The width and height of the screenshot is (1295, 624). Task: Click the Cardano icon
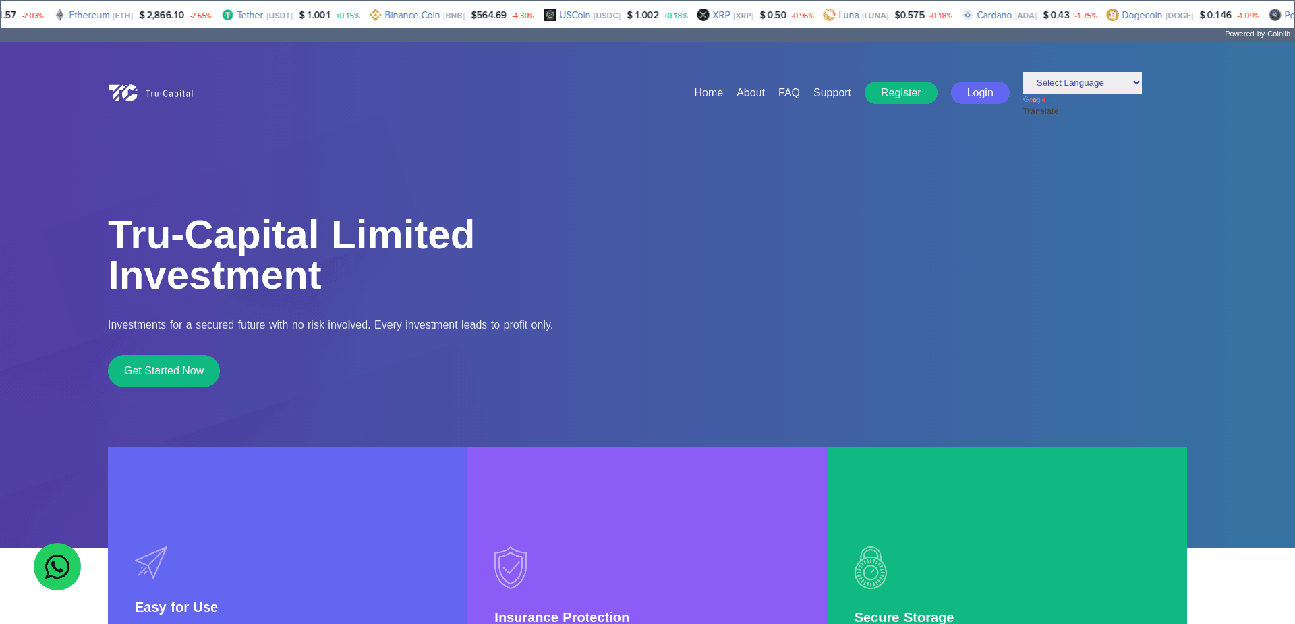pos(967,13)
